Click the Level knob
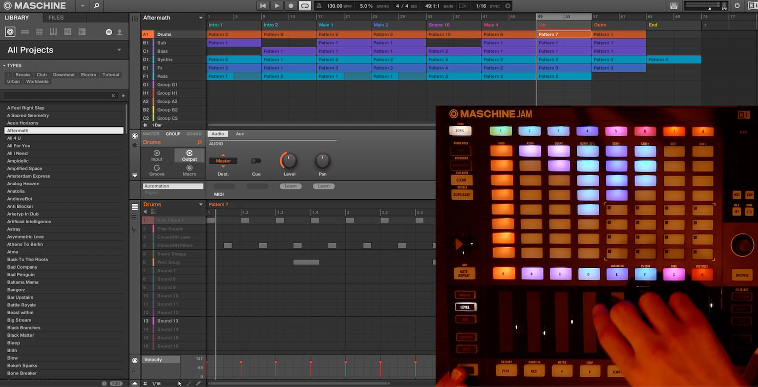Image resolution: width=758 pixels, height=387 pixels. [289, 161]
